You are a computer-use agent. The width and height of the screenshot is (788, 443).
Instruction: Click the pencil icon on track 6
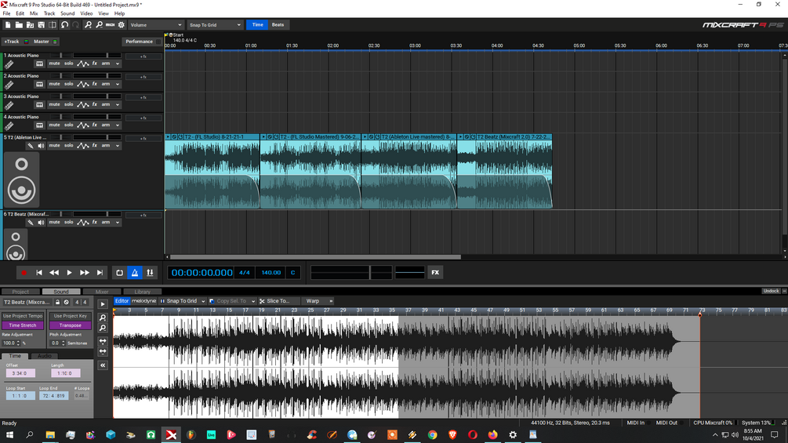(30, 223)
